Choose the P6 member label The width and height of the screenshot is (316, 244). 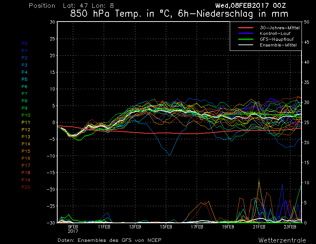[25, 87]
